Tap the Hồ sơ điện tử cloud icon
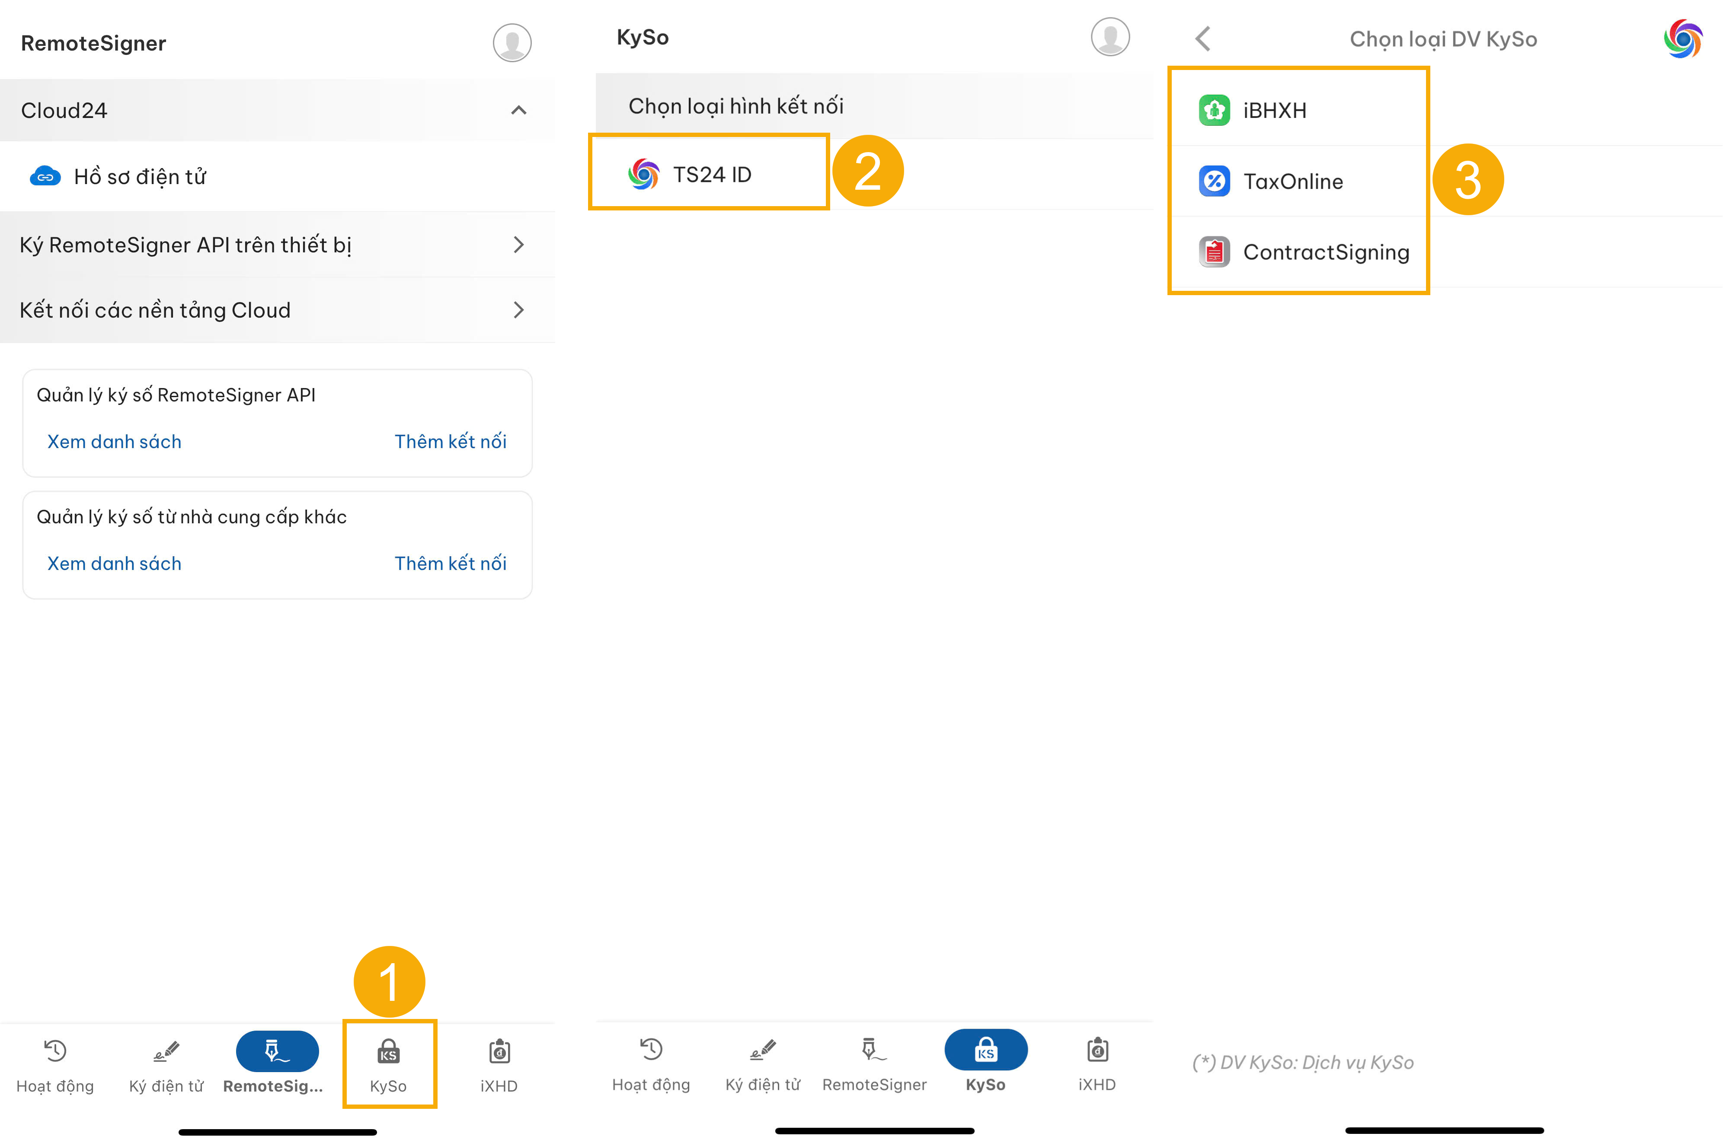The image size is (1733, 1146). pos(45,177)
